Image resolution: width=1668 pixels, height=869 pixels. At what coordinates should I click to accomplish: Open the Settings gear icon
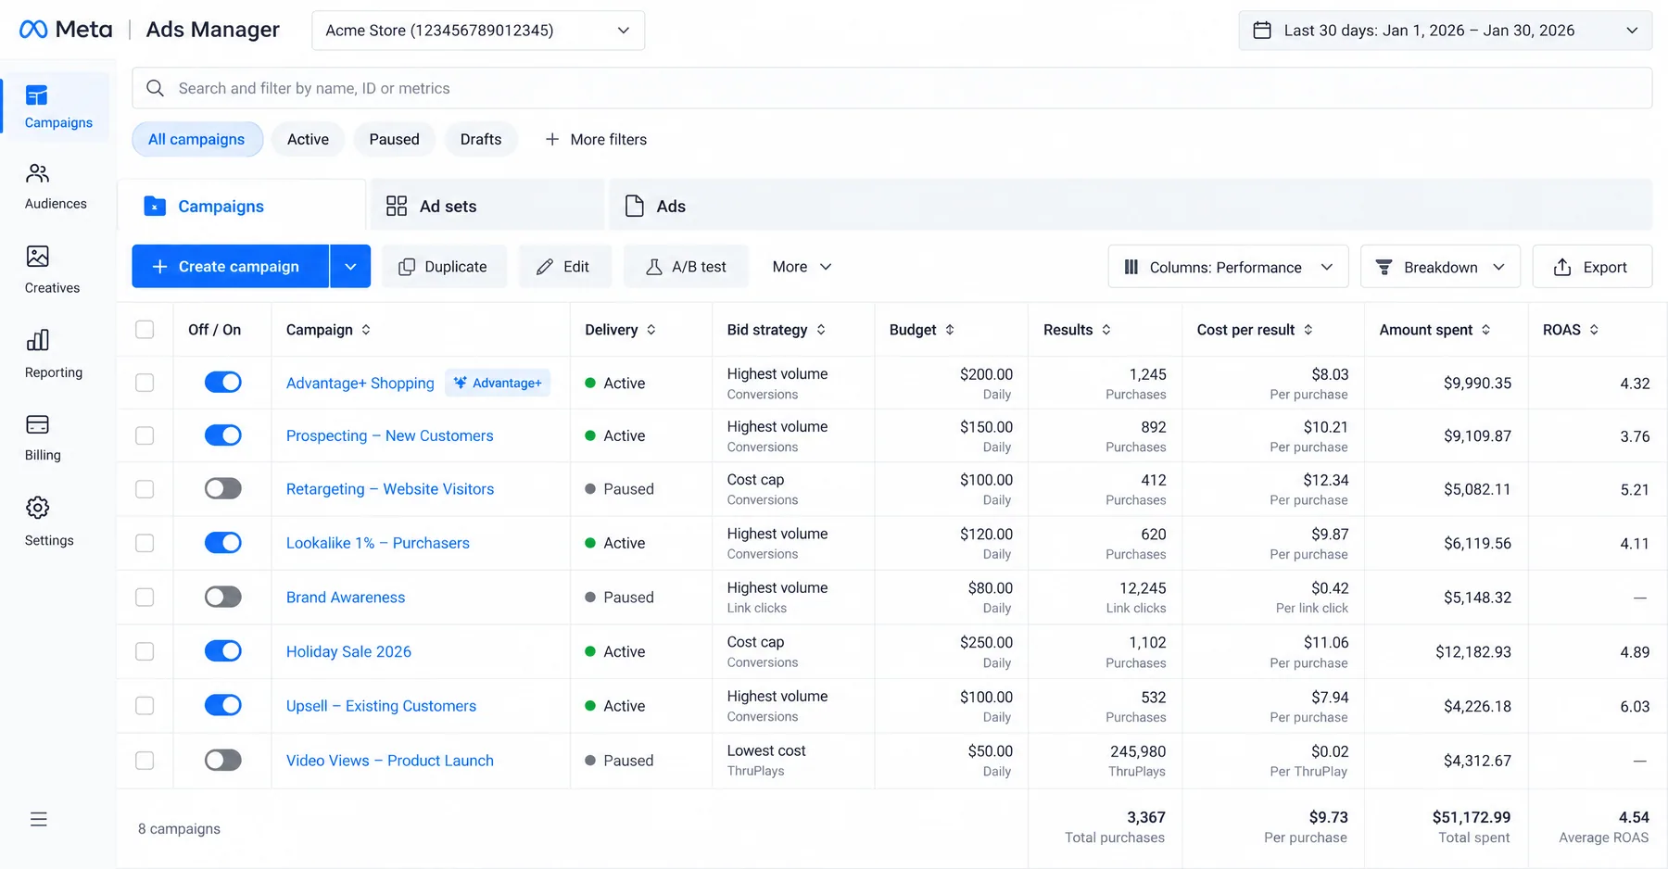click(x=37, y=508)
